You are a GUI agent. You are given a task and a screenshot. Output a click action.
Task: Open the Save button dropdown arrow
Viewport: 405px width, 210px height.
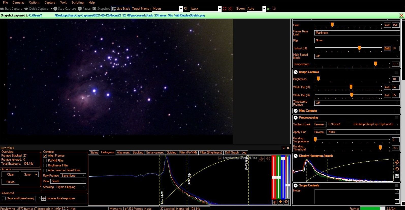(36, 175)
